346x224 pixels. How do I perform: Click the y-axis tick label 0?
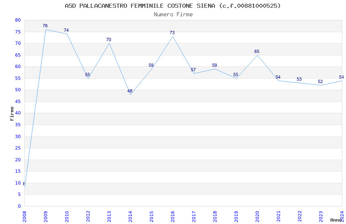point(20,206)
